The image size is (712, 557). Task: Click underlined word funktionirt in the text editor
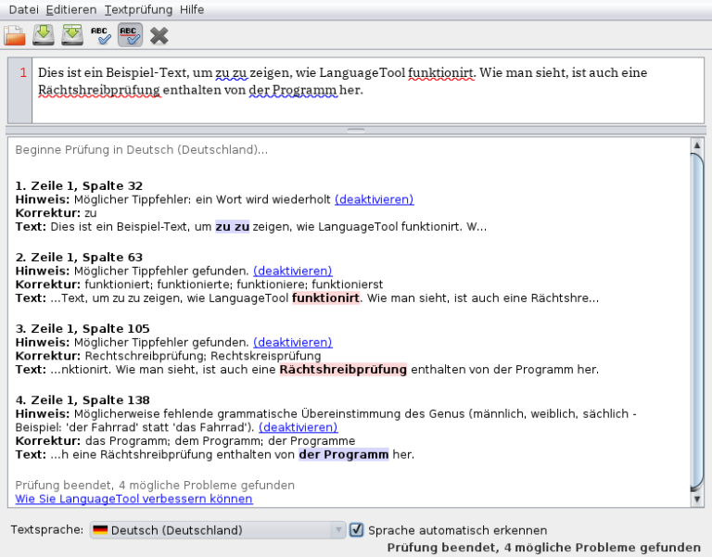pos(440,72)
